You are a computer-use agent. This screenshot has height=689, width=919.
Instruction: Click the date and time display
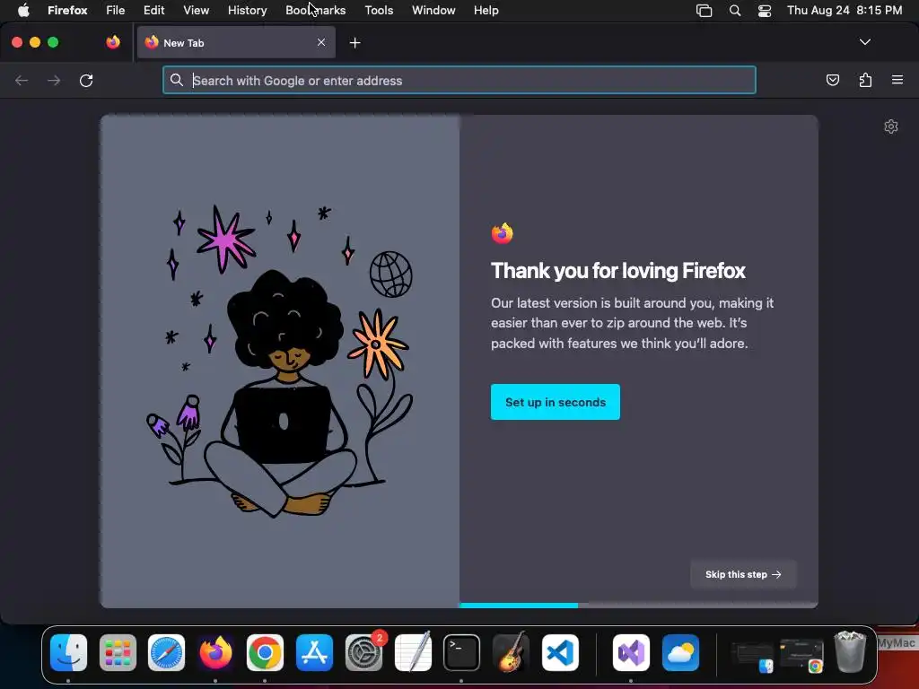(x=845, y=11)
